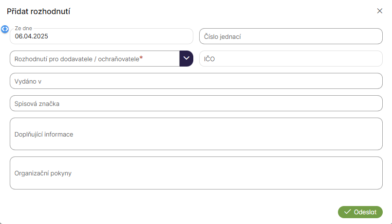Click the Spisová značka field

tap(196, 103)
